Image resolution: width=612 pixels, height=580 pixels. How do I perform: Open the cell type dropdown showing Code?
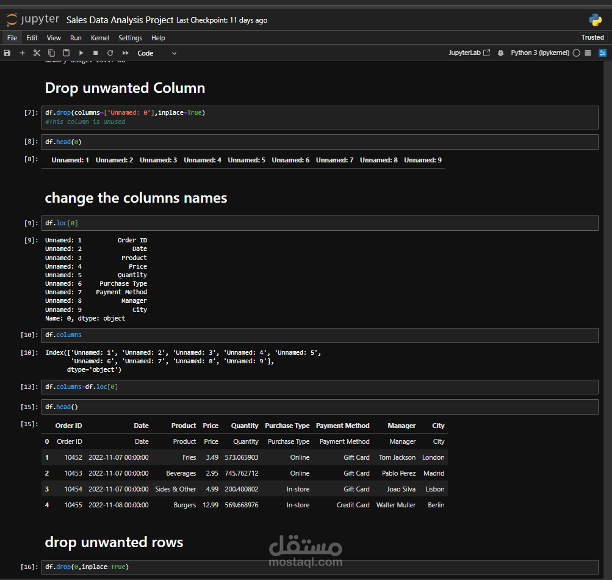pyautogui.click(x=157, y=53)
